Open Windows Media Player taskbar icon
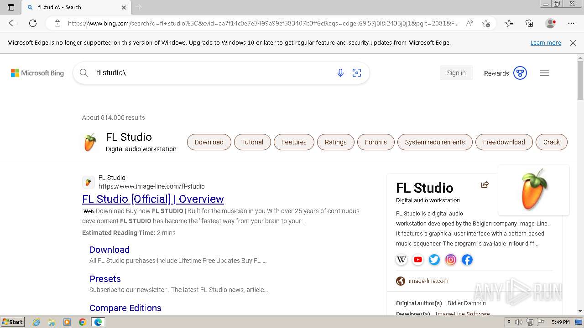 [67, 322]
